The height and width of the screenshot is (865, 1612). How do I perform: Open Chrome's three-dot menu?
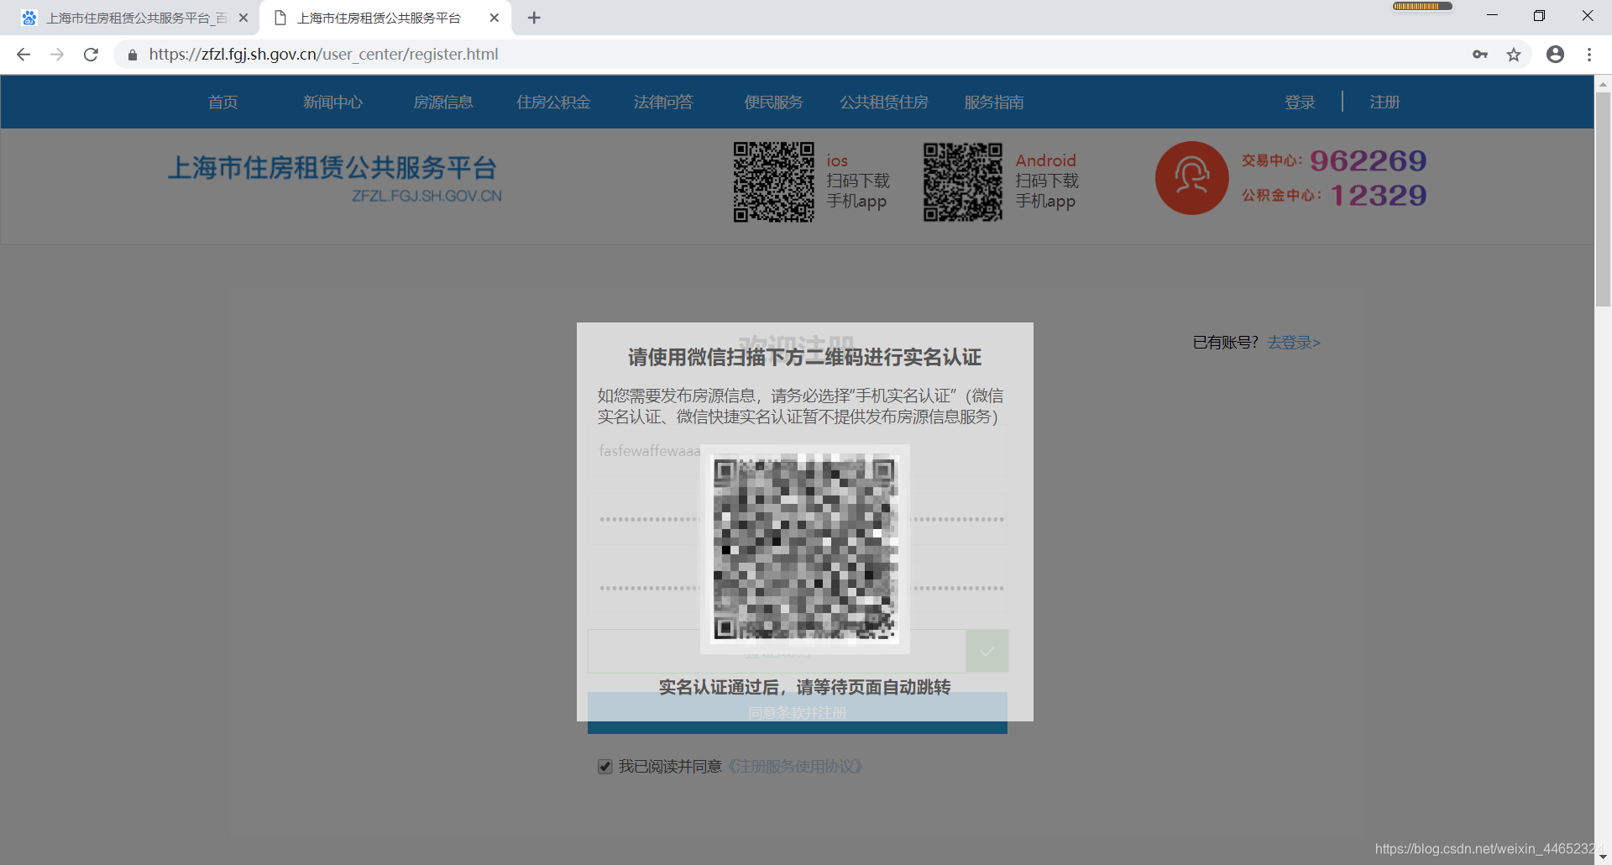[1589, 55]
